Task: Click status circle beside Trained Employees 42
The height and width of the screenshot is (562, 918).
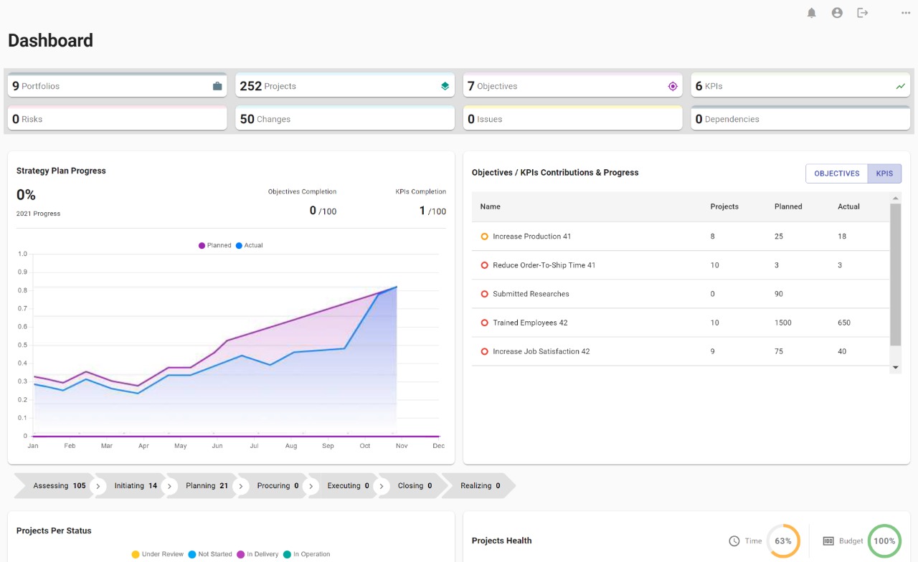Action: click(484, 323)
